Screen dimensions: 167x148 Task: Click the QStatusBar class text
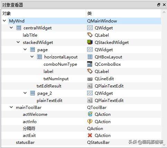98,142
